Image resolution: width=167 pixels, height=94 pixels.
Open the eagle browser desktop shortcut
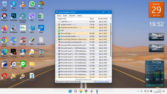coord(4,64)
